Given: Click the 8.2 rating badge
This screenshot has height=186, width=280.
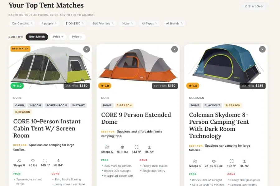Looking at the screenshot, I should pyautogui.click(x=17, y=86).
